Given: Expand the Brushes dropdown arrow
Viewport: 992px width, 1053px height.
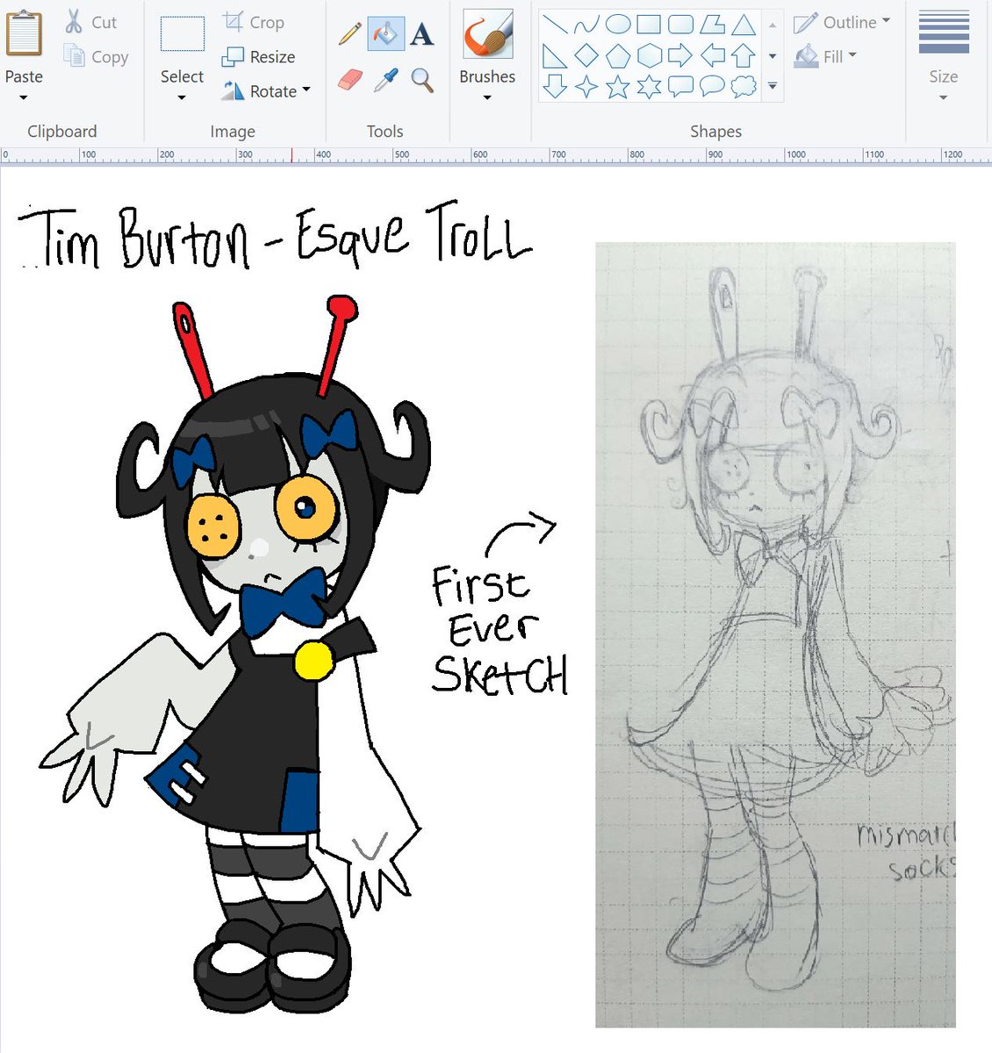Looking at the screenshot, I should [x=487, y=97].
